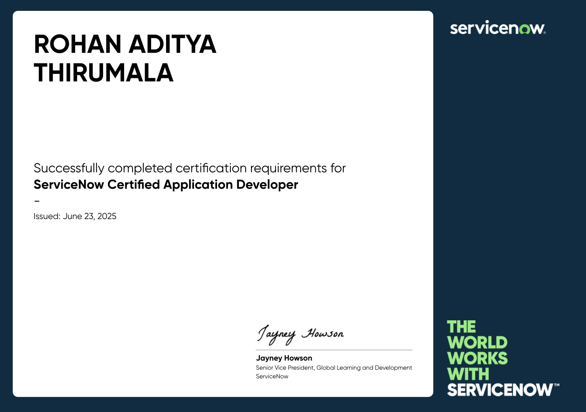This screenshot has height=412, width=586.
Task: Click 'Senior Vice President, Global Learning and Development'
Action: pyautogui.click(x=334, y=368)
